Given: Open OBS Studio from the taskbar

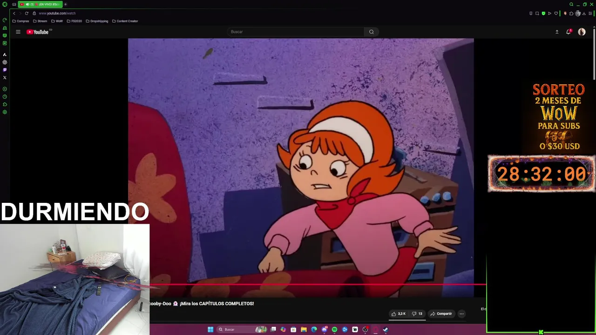Looking at the screenshot, I should coord(365,329).
